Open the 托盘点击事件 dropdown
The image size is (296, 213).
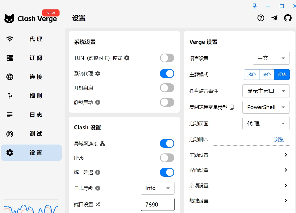click(x=266, y=91)
